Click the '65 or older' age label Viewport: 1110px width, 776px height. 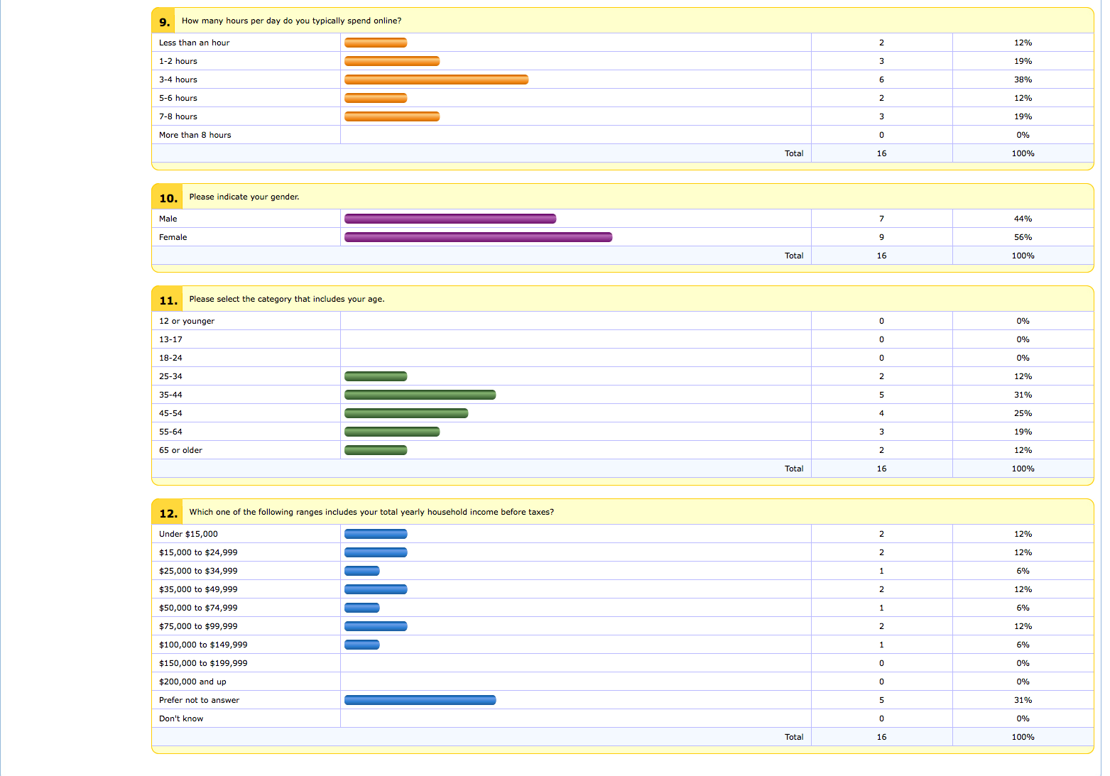tap(180, 450)
